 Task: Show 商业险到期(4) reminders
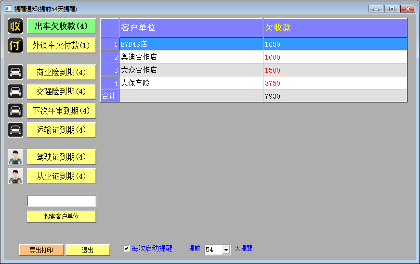[61, 72]
